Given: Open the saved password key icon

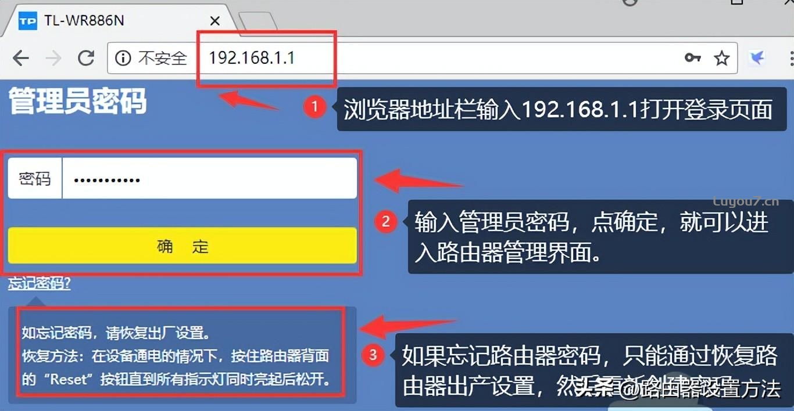Looking at the screenshot, I should click(692, 57).
